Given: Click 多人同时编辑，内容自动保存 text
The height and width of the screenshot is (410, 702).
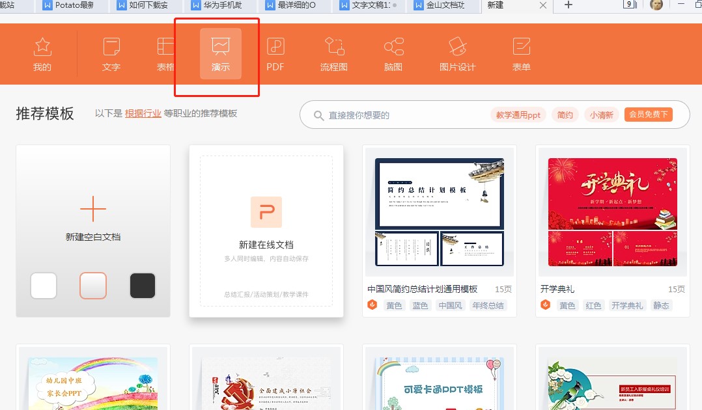Looking at the screenshot, I should pos(266,259).
